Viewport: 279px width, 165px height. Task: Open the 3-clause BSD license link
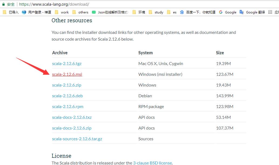coord(152,163)
